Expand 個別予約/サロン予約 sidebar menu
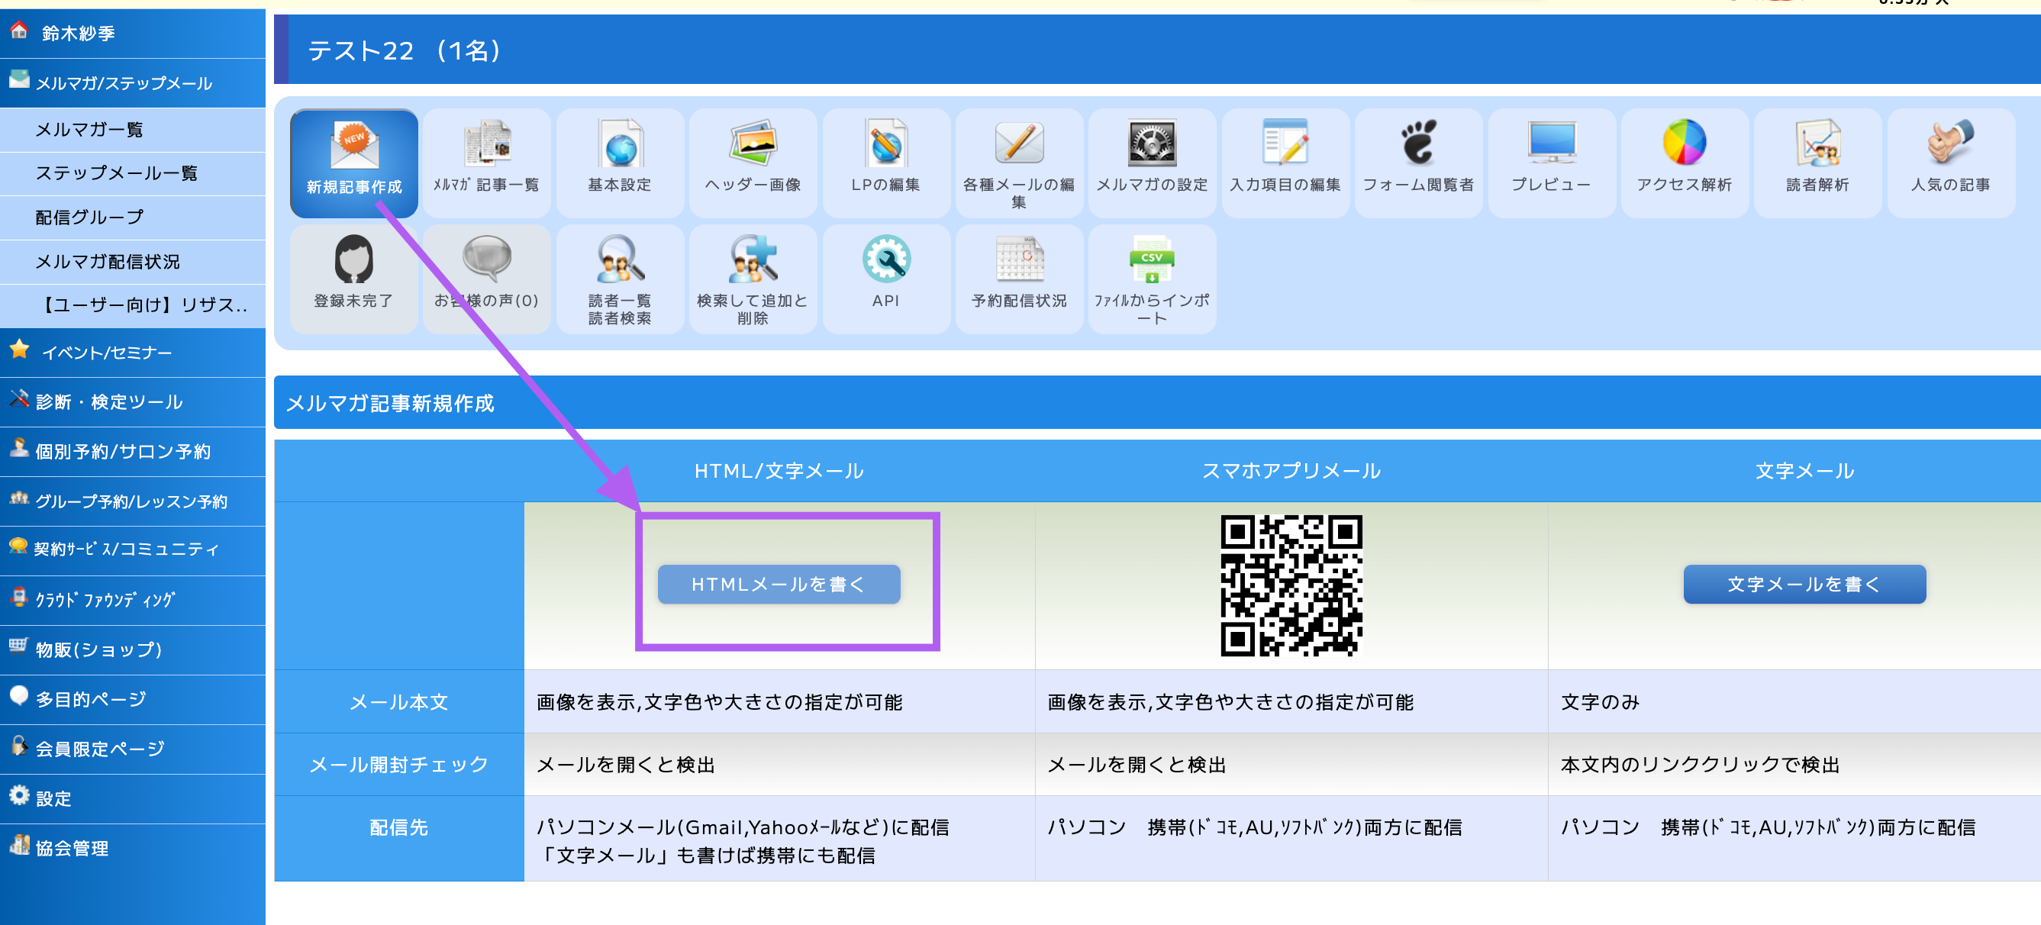The width and height of the screenshot is (2041, 925). pyautogui.click(x=123, y=451)
